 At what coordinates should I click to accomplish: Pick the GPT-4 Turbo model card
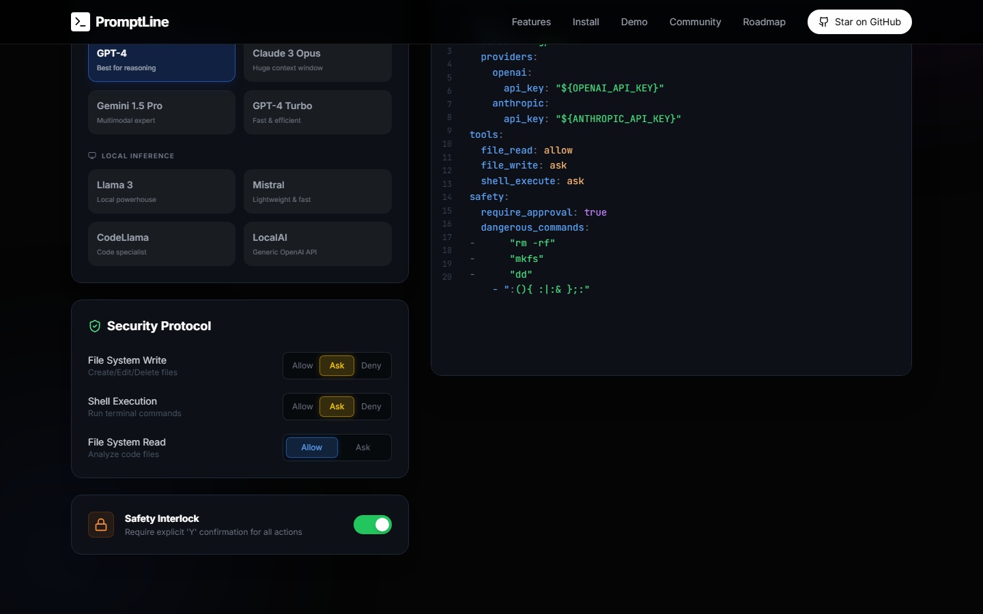pyautogui.click(x=317, y=113)
